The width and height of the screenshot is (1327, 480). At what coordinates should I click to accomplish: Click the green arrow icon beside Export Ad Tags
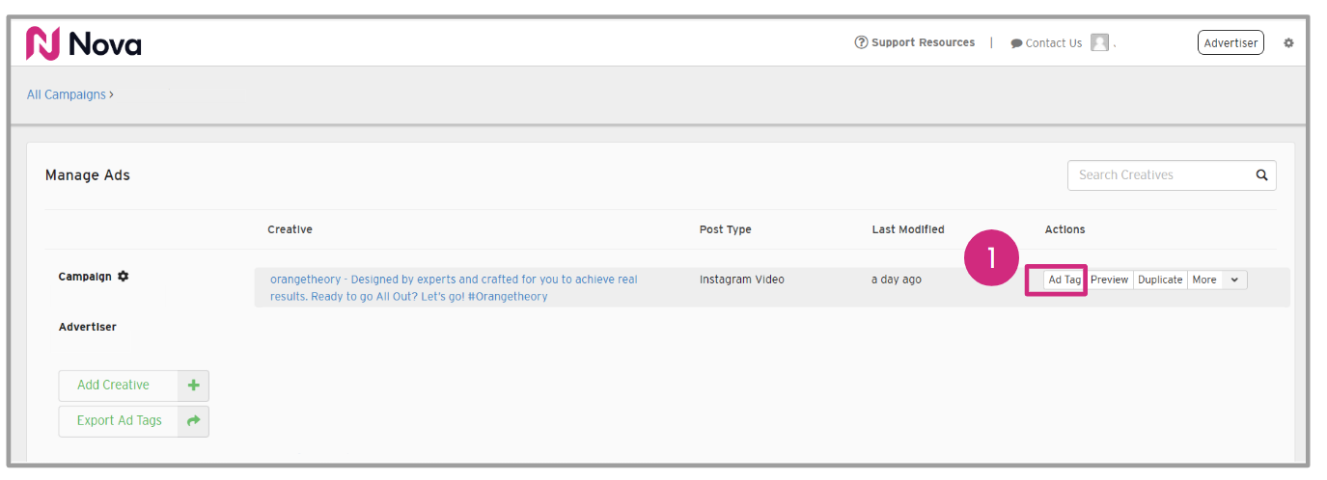[x=194, y=421]
